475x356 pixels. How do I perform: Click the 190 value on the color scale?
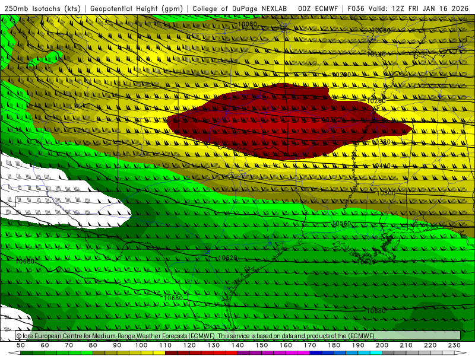click(x=358, y=345)
